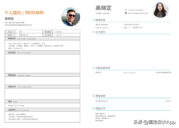Click the 政治面貌 label cell

pyautogui.click(x=48, y=32)
